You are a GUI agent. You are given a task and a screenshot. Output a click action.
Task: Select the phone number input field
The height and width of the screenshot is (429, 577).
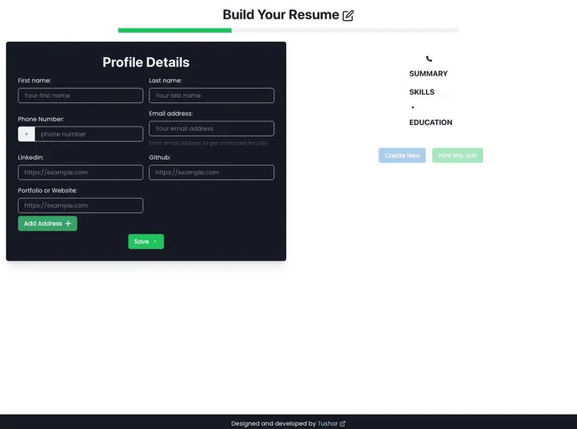pyautogui.click(x=89, y=134)
